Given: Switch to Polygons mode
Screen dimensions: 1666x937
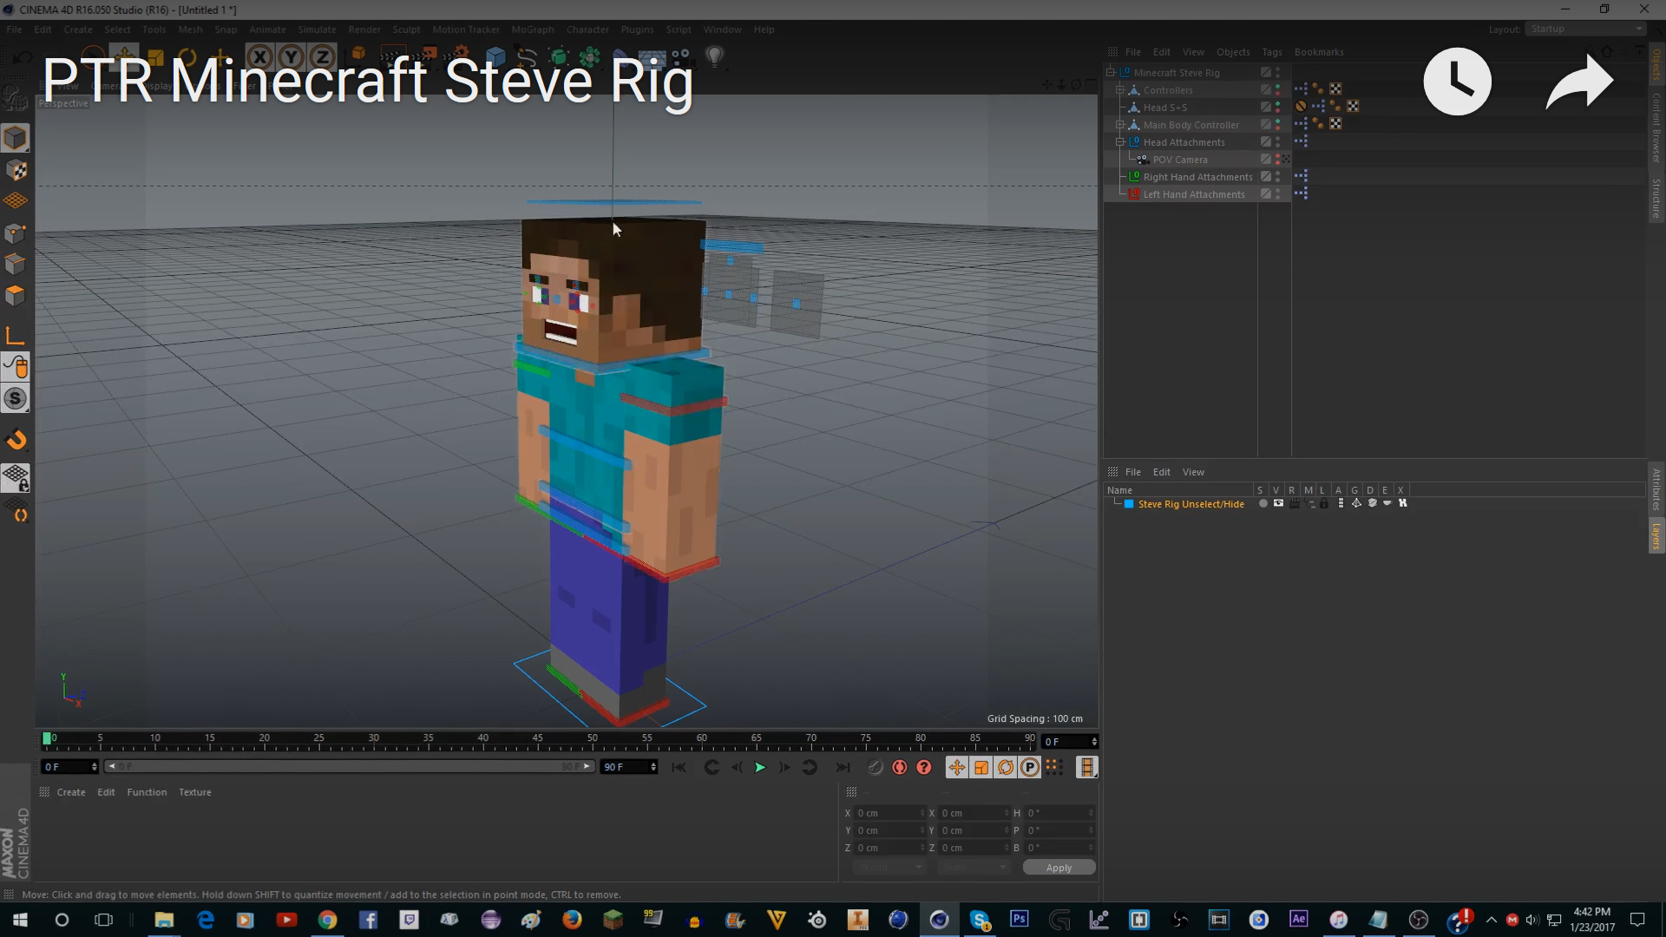Looking at the screenshot, I should pos(16,296).
